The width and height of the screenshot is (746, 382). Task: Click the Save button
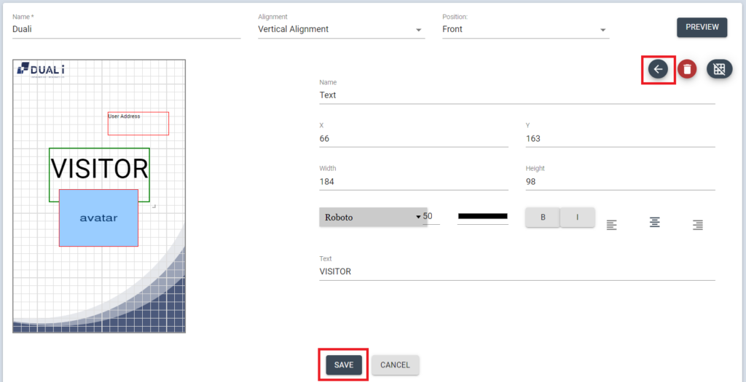tap(344, 365)
